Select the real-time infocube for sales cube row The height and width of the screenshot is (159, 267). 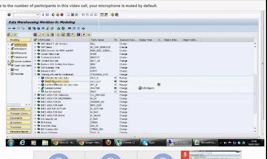coord(61,85)
